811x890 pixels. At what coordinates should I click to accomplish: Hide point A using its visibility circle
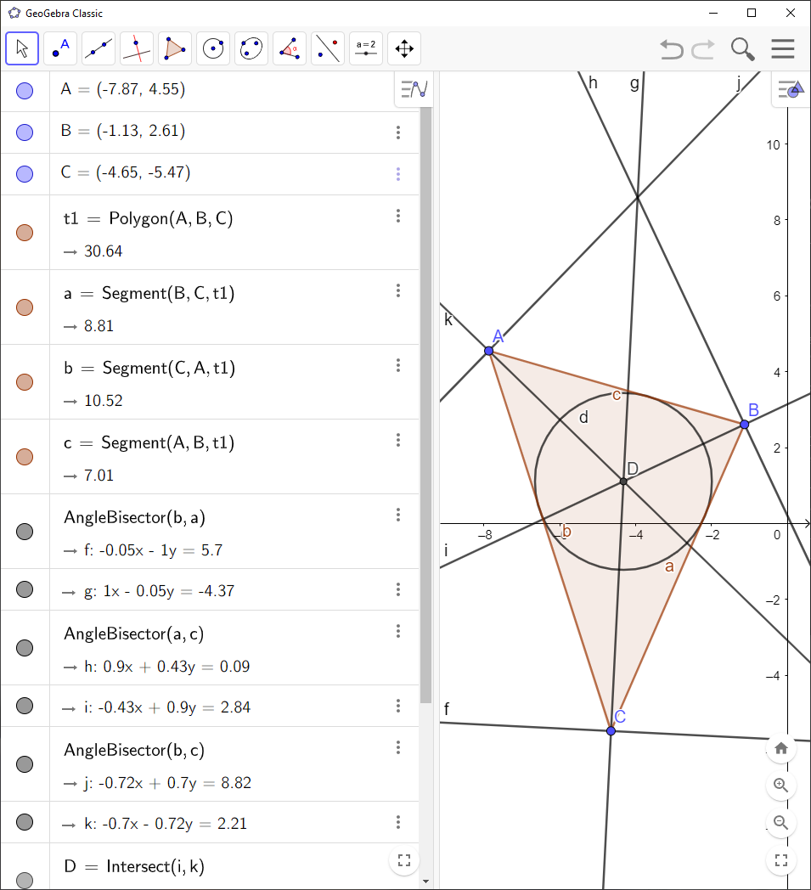tap(23, 89)
